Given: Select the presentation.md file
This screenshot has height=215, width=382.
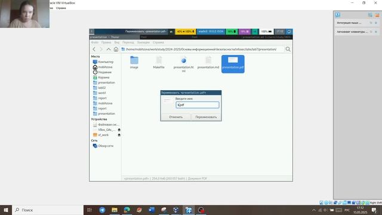Looking at the screenshot, I should click(x=208, y=62).
